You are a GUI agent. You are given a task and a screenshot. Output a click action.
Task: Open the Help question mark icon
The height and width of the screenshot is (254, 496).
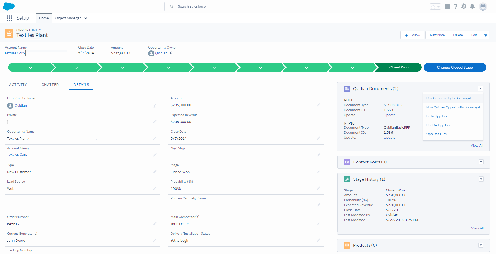pos(456,7)
